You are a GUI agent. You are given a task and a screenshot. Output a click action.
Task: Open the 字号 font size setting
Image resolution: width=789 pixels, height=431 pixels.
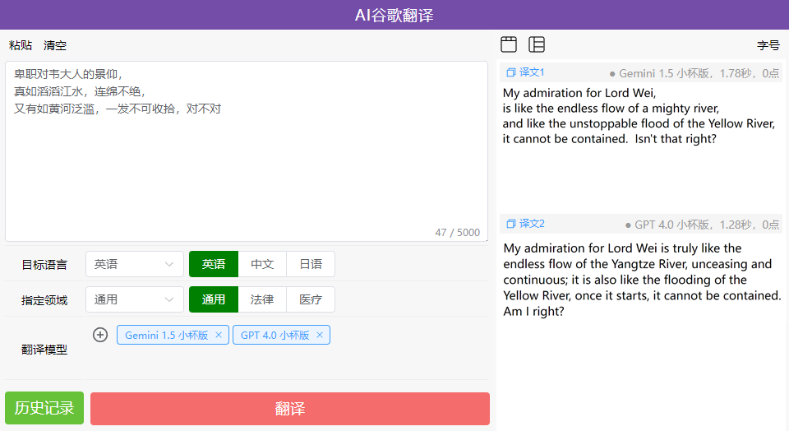[768, 45]
